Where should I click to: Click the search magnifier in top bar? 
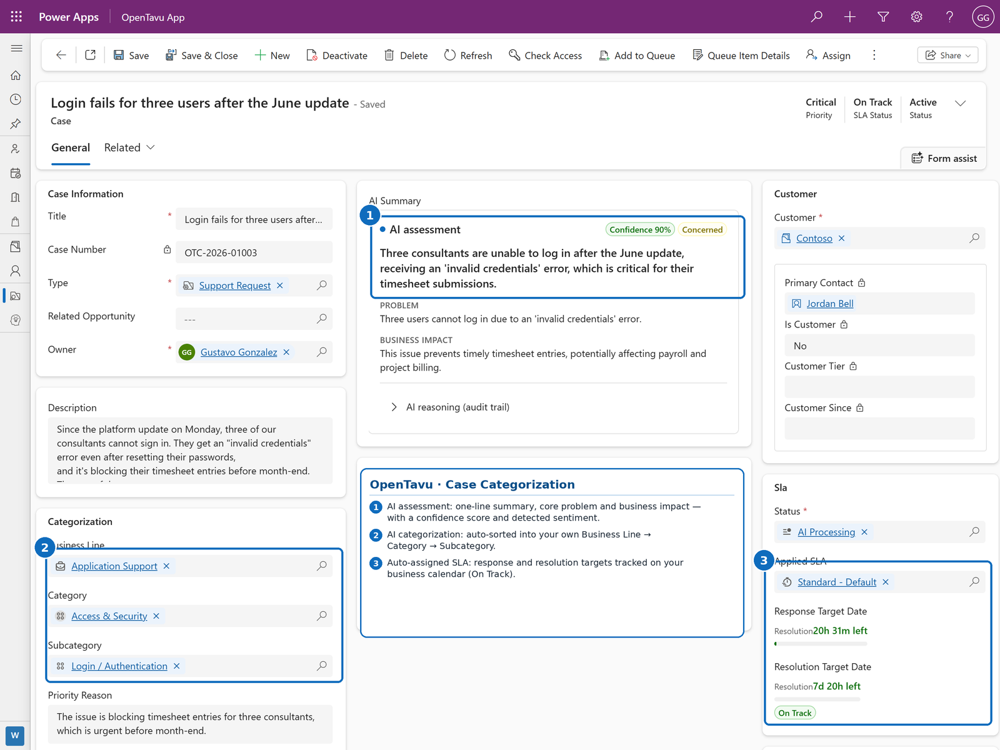pos(816,17)
